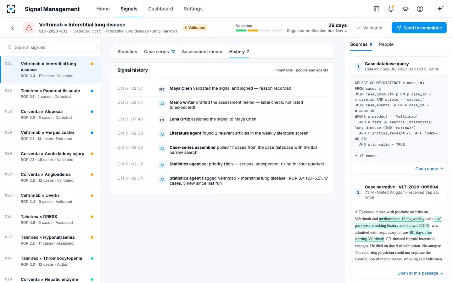Select signal 032 Corventa × Alopecia
The image size is (453, 283).
(50, 114)
